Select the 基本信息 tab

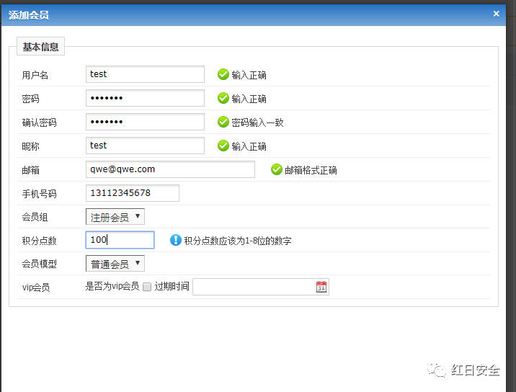click(40, 46)
